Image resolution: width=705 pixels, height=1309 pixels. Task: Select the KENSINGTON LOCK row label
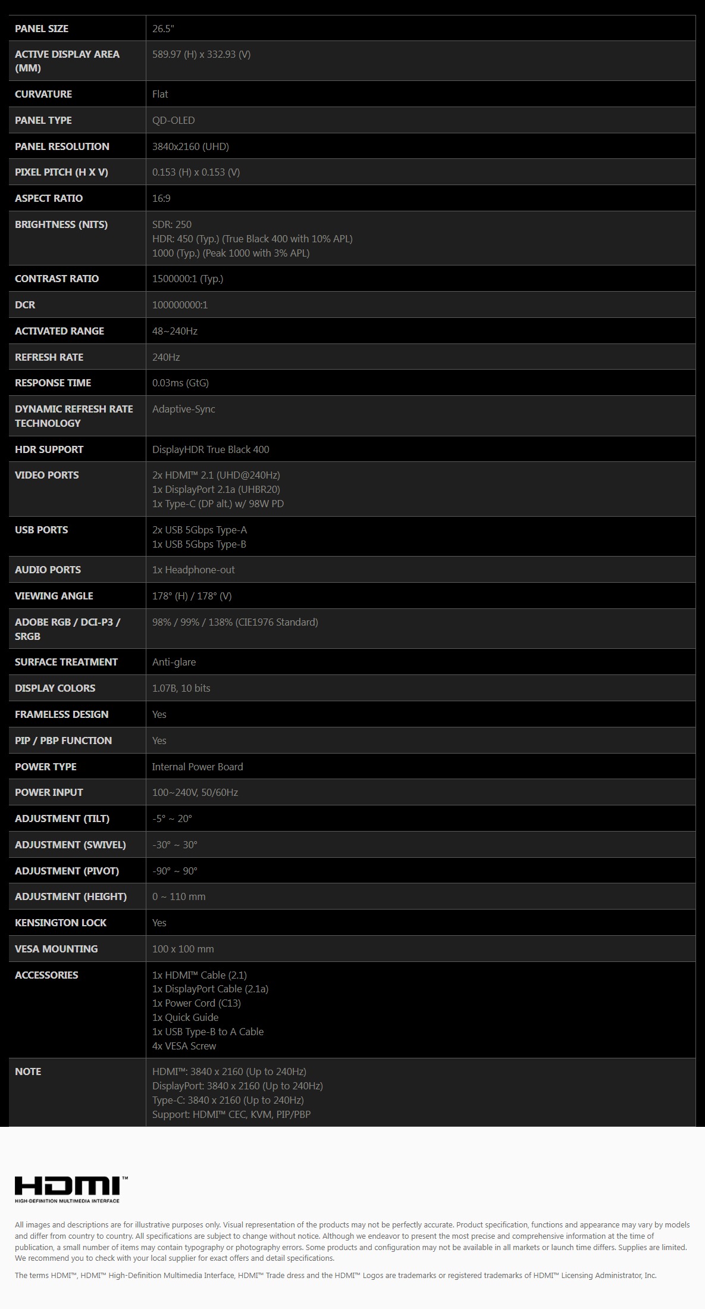point(61,923)
